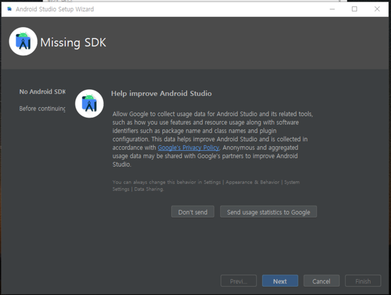The width and height of the screenshot is (391, 295).
Task: Close the Setup Wizard window
Action: [x=377, y=9]
